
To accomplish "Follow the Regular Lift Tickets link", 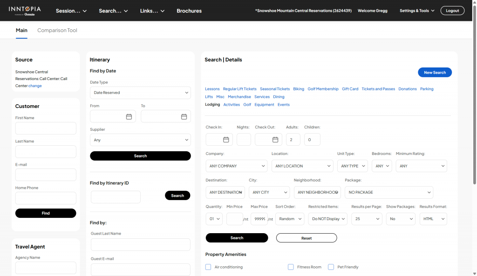I will [240, 89].
